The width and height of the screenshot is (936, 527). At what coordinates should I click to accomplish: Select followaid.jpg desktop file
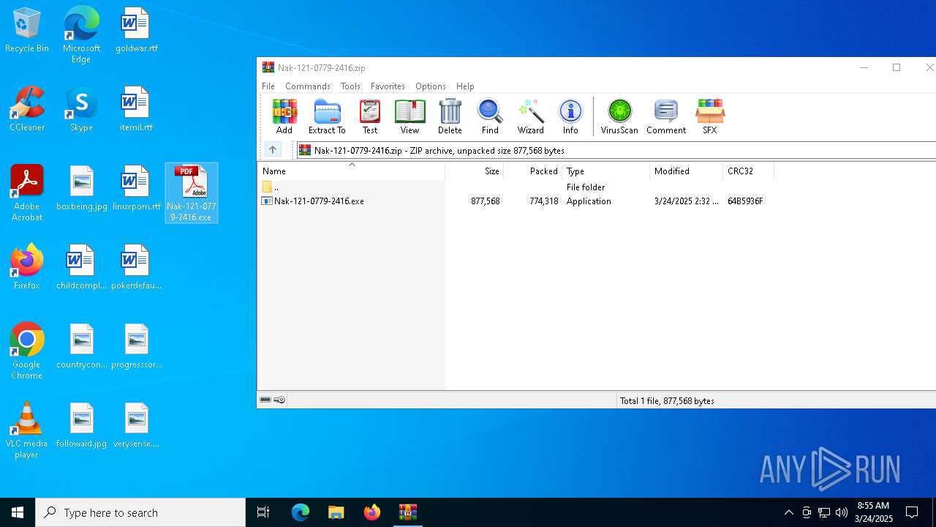[81, 425]
